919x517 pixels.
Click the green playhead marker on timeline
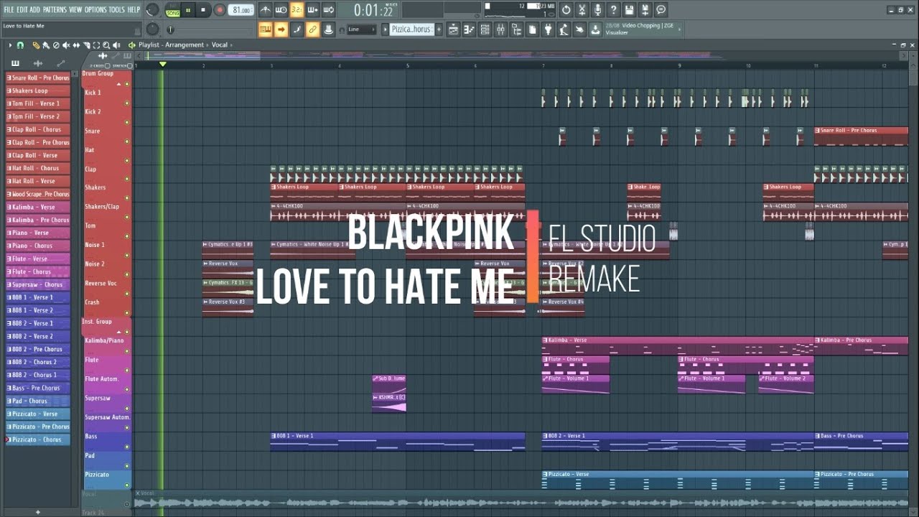[x=163, y=65]
